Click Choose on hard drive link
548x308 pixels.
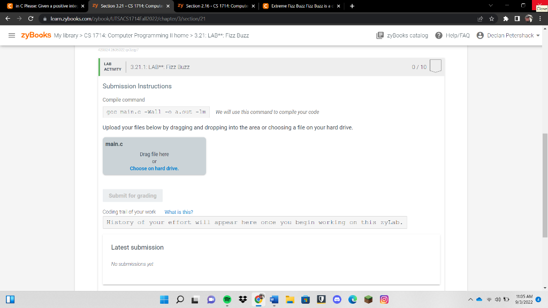(x=154, y=168)
